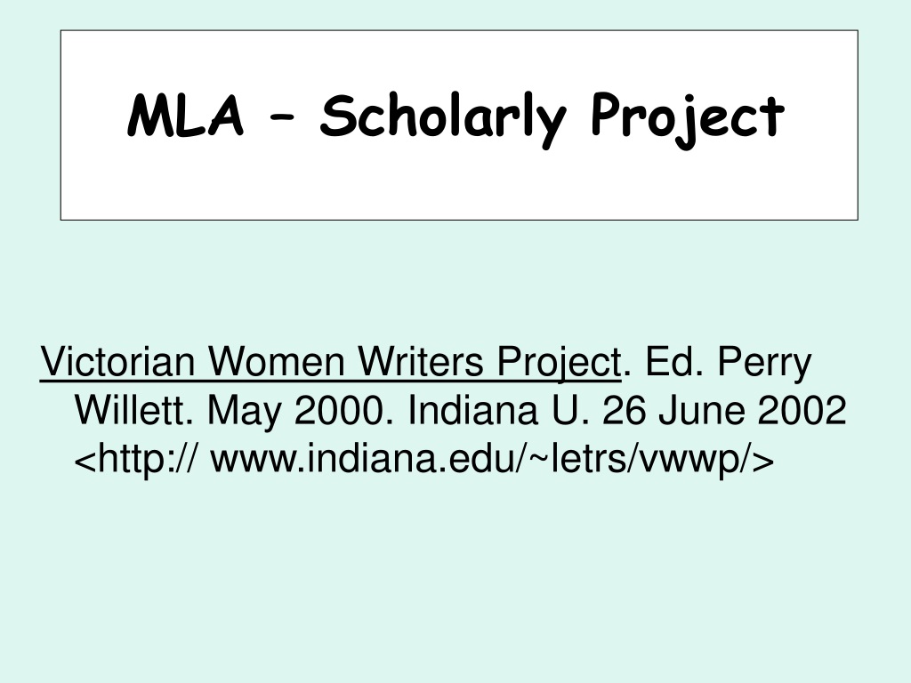Click the surname "Willett." in the citation
This screenshot has height=683, width=911.
[133, 410]
